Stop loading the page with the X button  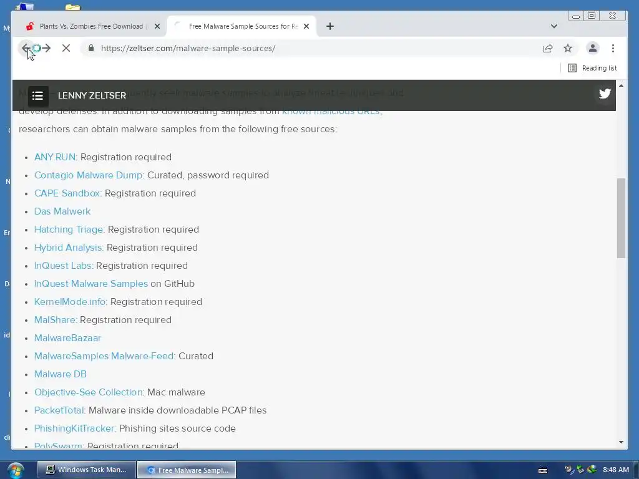[66, 48]
